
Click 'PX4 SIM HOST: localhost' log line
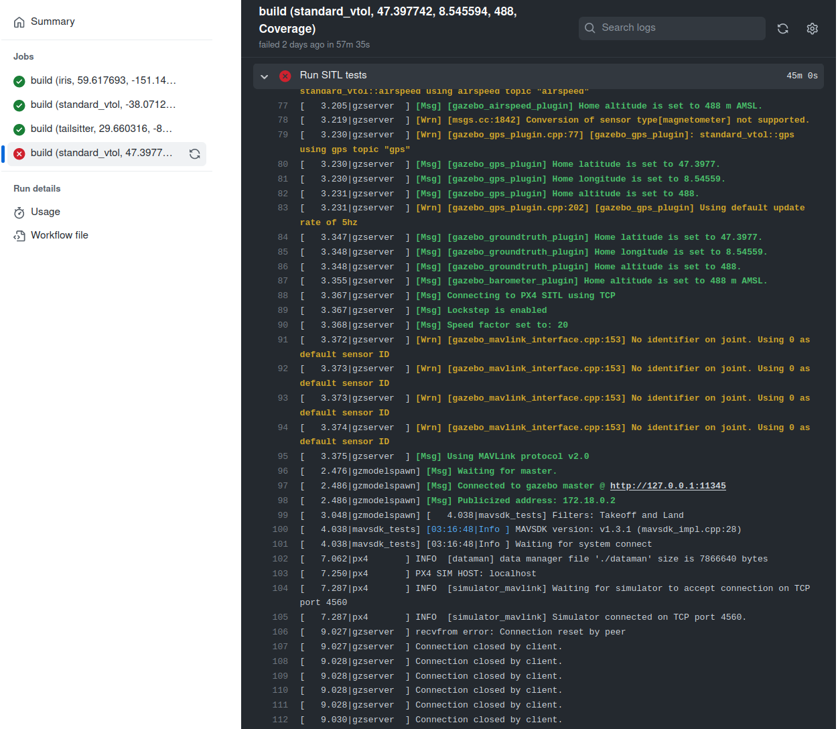click(476, 574)
